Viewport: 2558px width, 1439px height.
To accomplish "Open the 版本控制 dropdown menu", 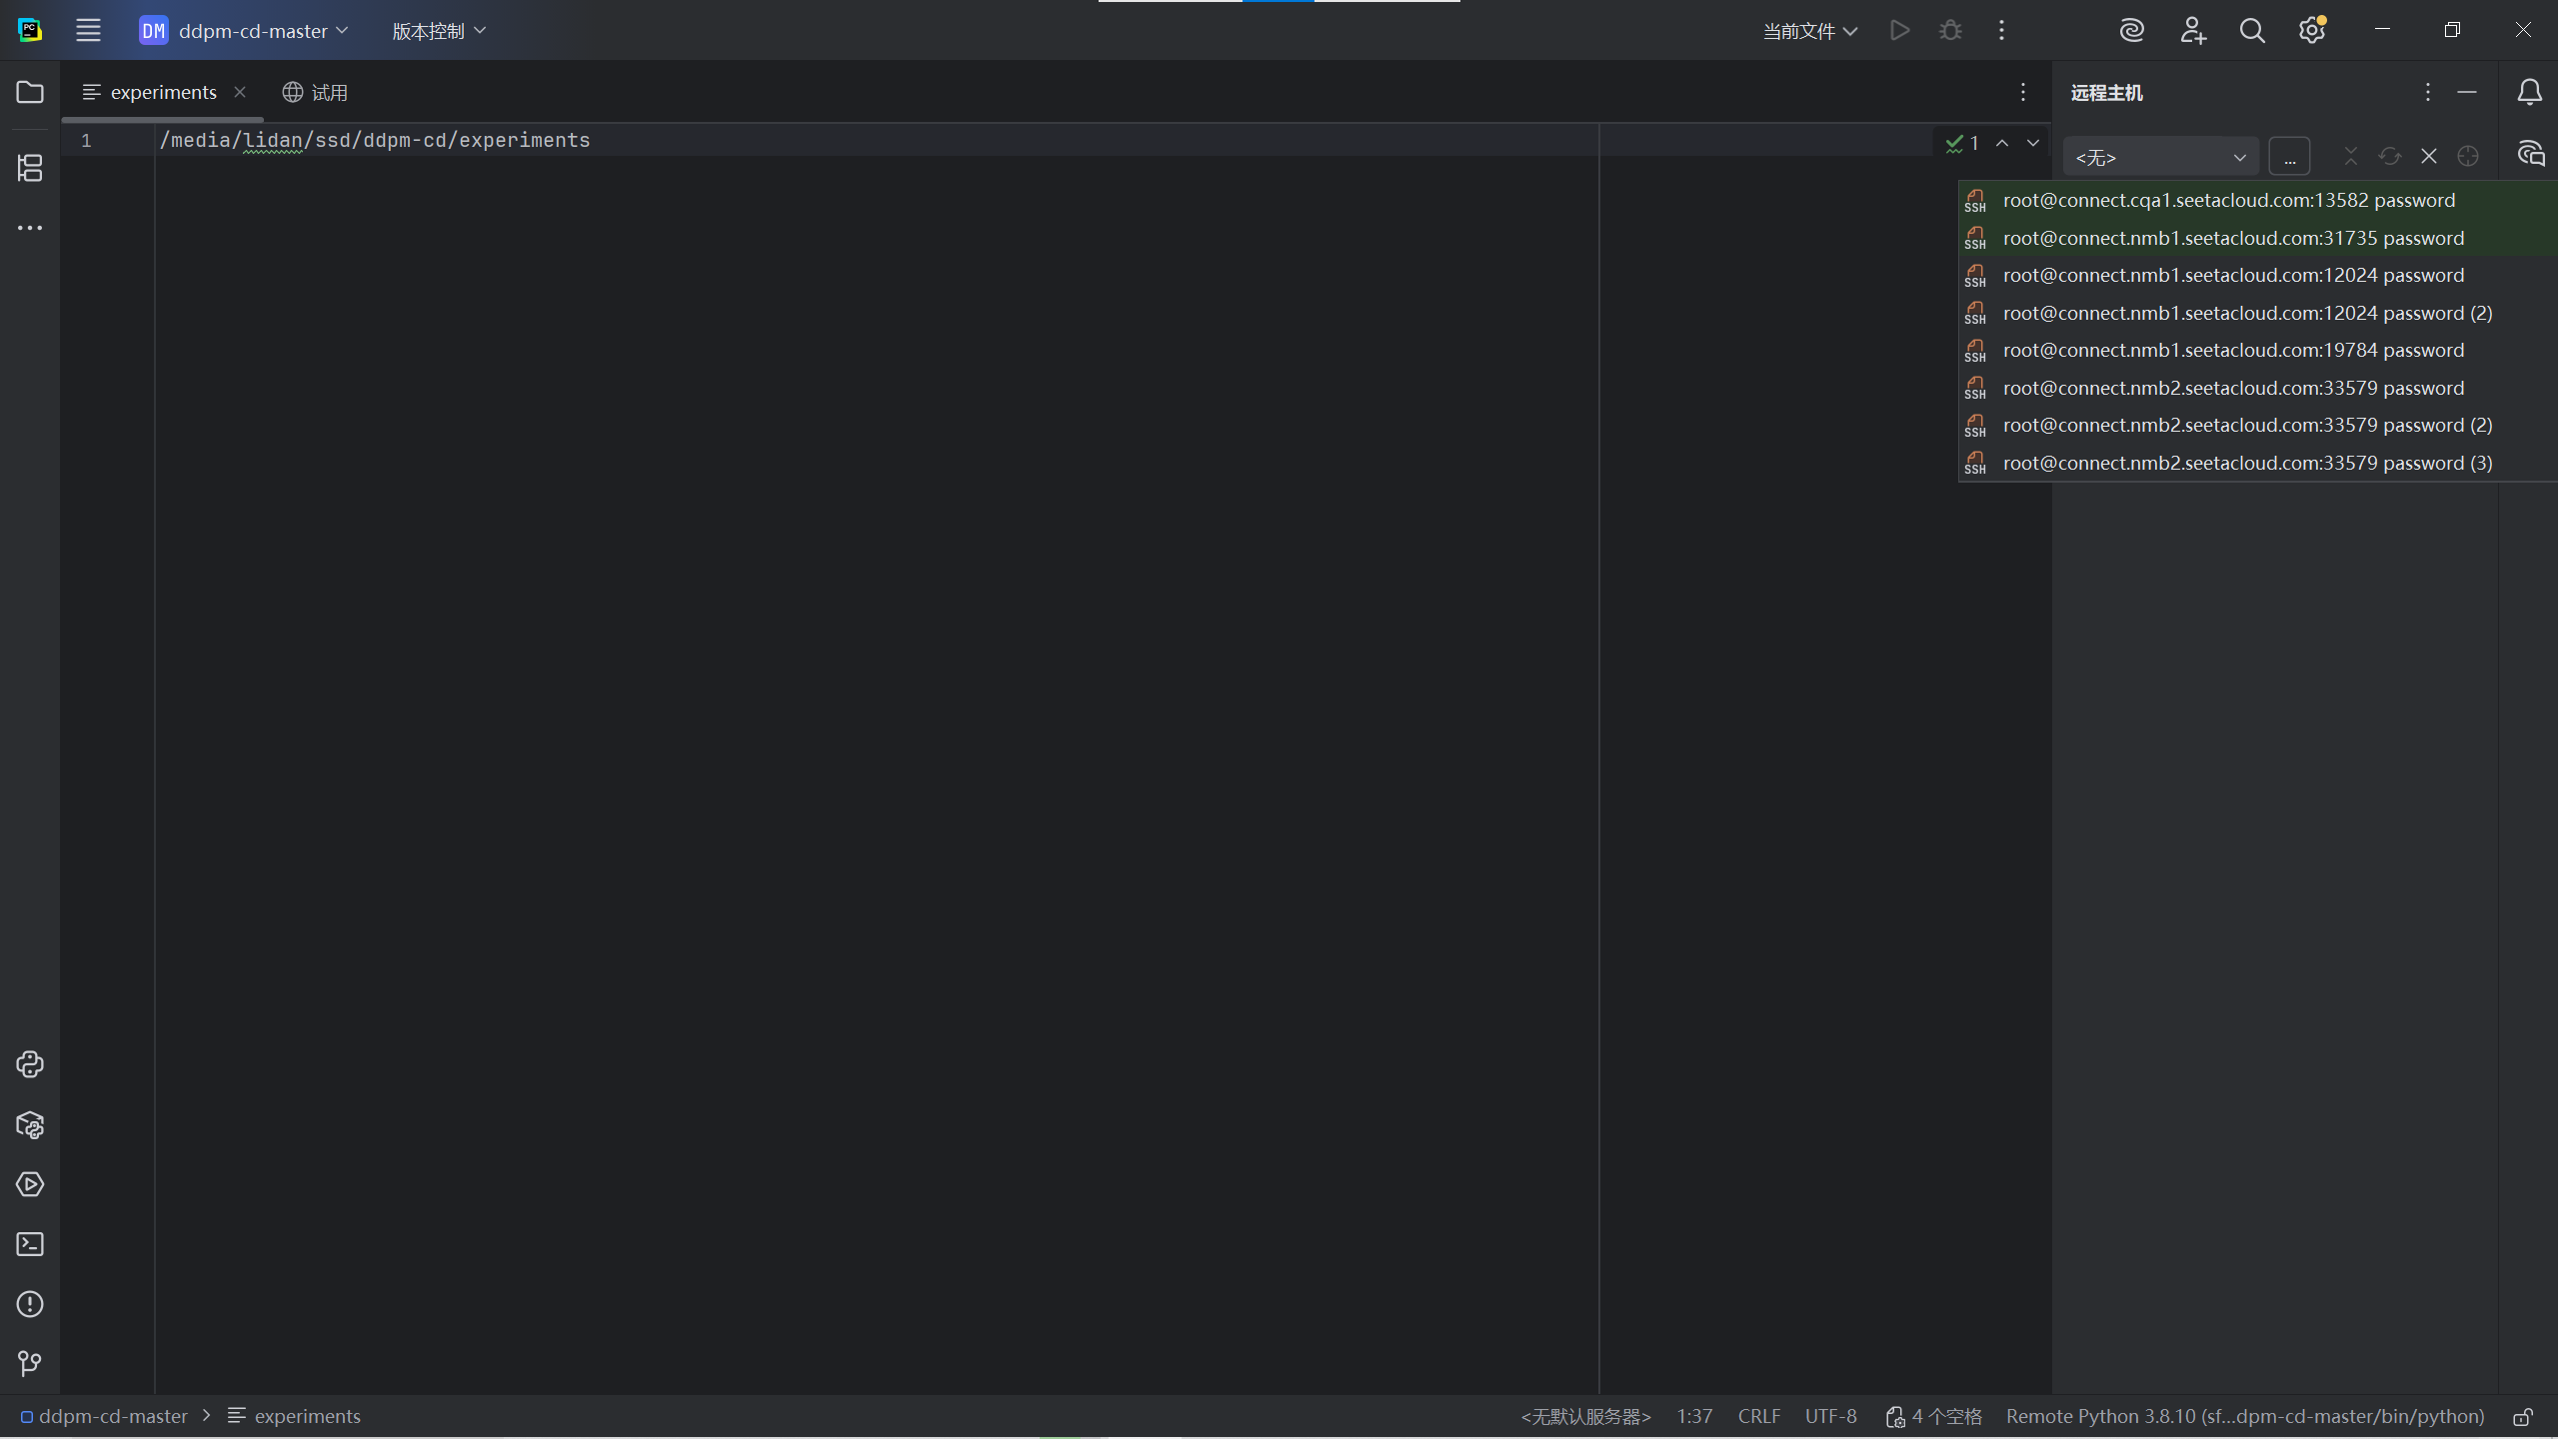I will point(438,31).
